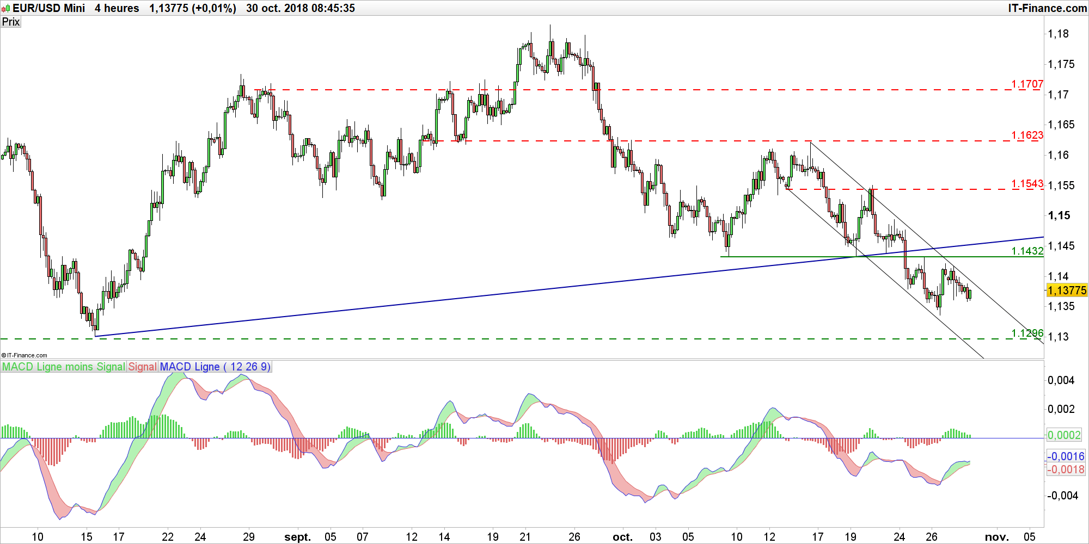Click the '4 heures' timeframe label
1089x544 pixels.
tap(117, 8)
